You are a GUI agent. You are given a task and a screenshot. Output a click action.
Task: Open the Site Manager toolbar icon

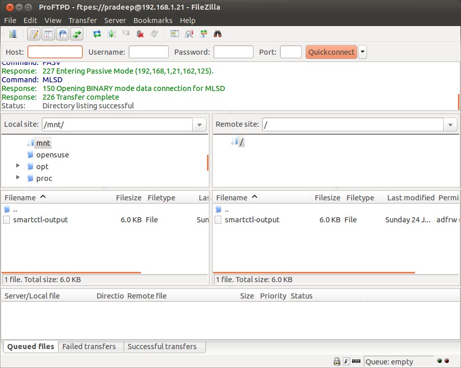coord(13,34)
